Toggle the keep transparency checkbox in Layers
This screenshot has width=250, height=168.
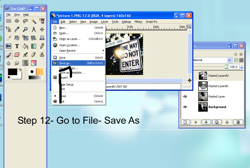pyautogui.click(x=236, y=60)
